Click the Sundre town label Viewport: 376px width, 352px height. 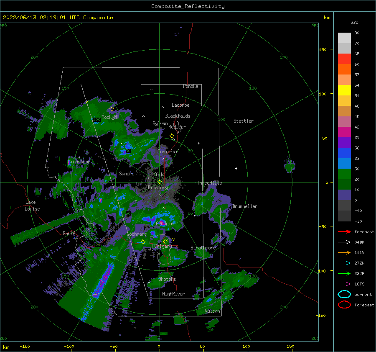127,173
